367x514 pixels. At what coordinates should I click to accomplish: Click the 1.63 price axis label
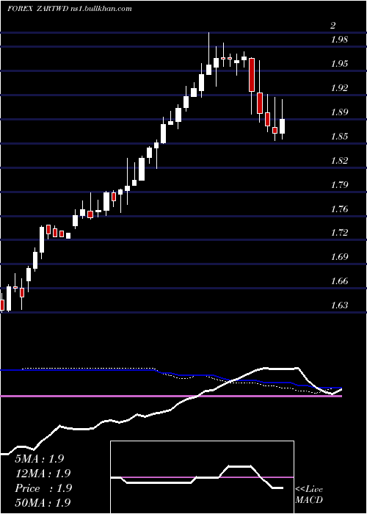point(339,305)
